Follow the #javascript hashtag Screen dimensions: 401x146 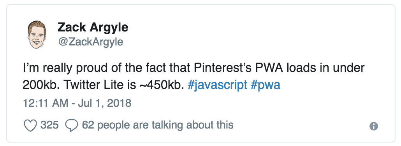coord(217,85)
